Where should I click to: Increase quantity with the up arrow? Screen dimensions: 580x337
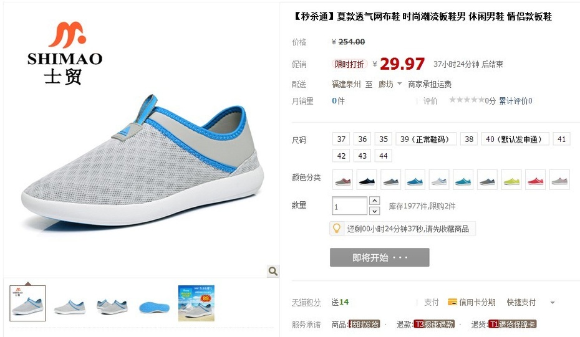click(375, 201)
